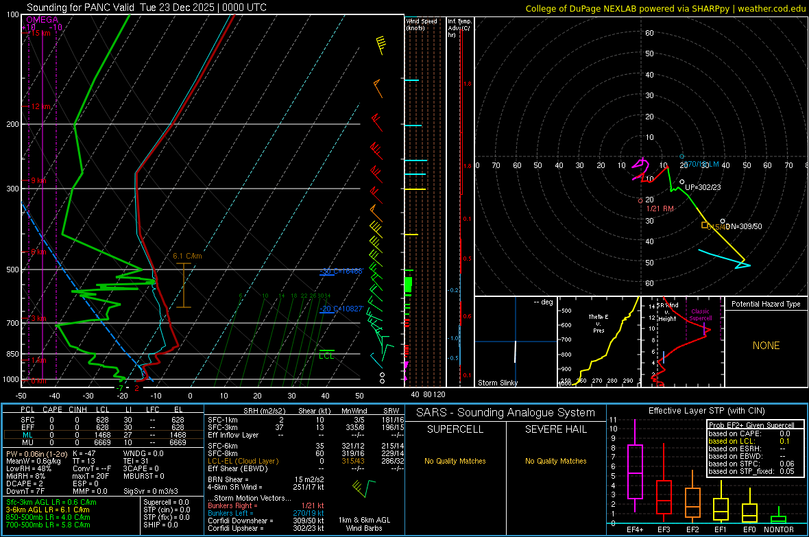Click the 'SFC-1km' shear row
Viewport: 809px width, 537px height.
pyautogui.click(x=306, y=420)
